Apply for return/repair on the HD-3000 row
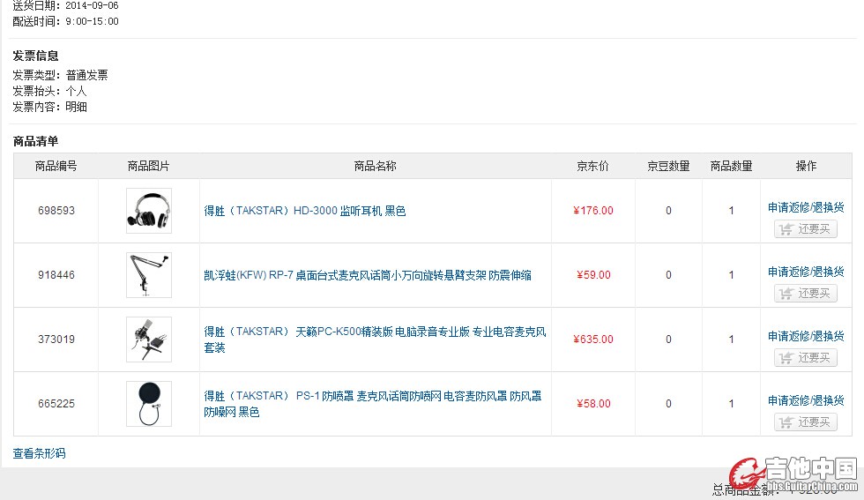This screenshot has width=864, height=500. coord(806,207)
